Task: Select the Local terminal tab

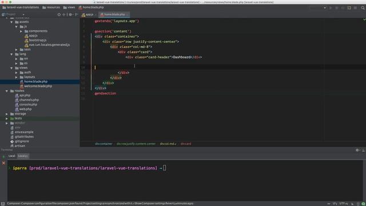Action: [x=11, y=156]
